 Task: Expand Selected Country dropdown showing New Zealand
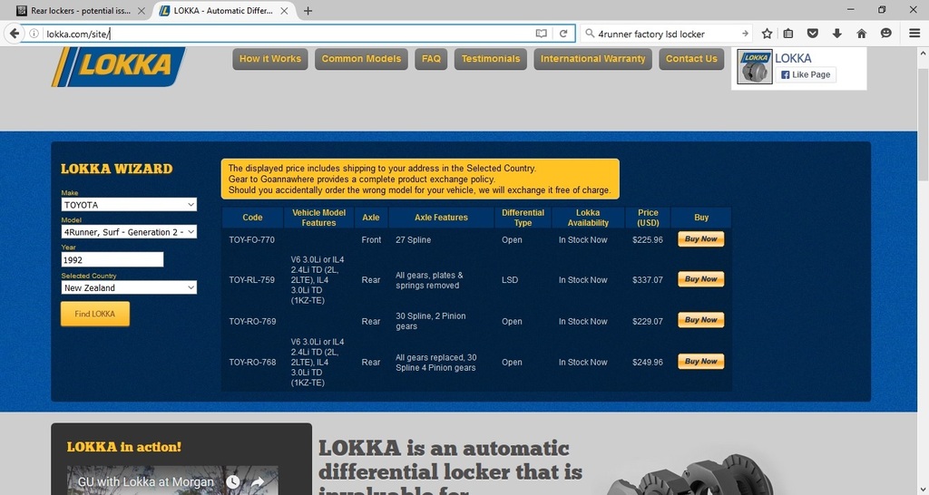pyautogui.click(x=129, y=287)
